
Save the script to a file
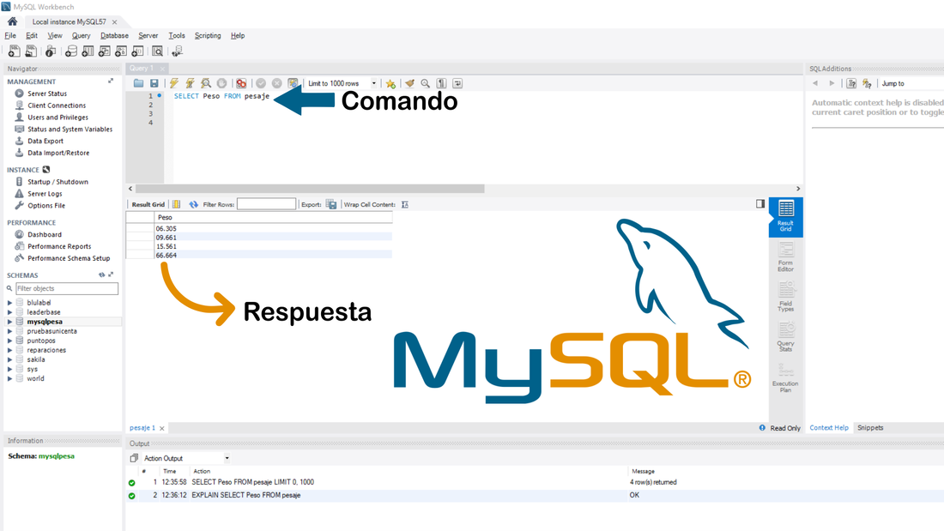click(x=154, y=83)
